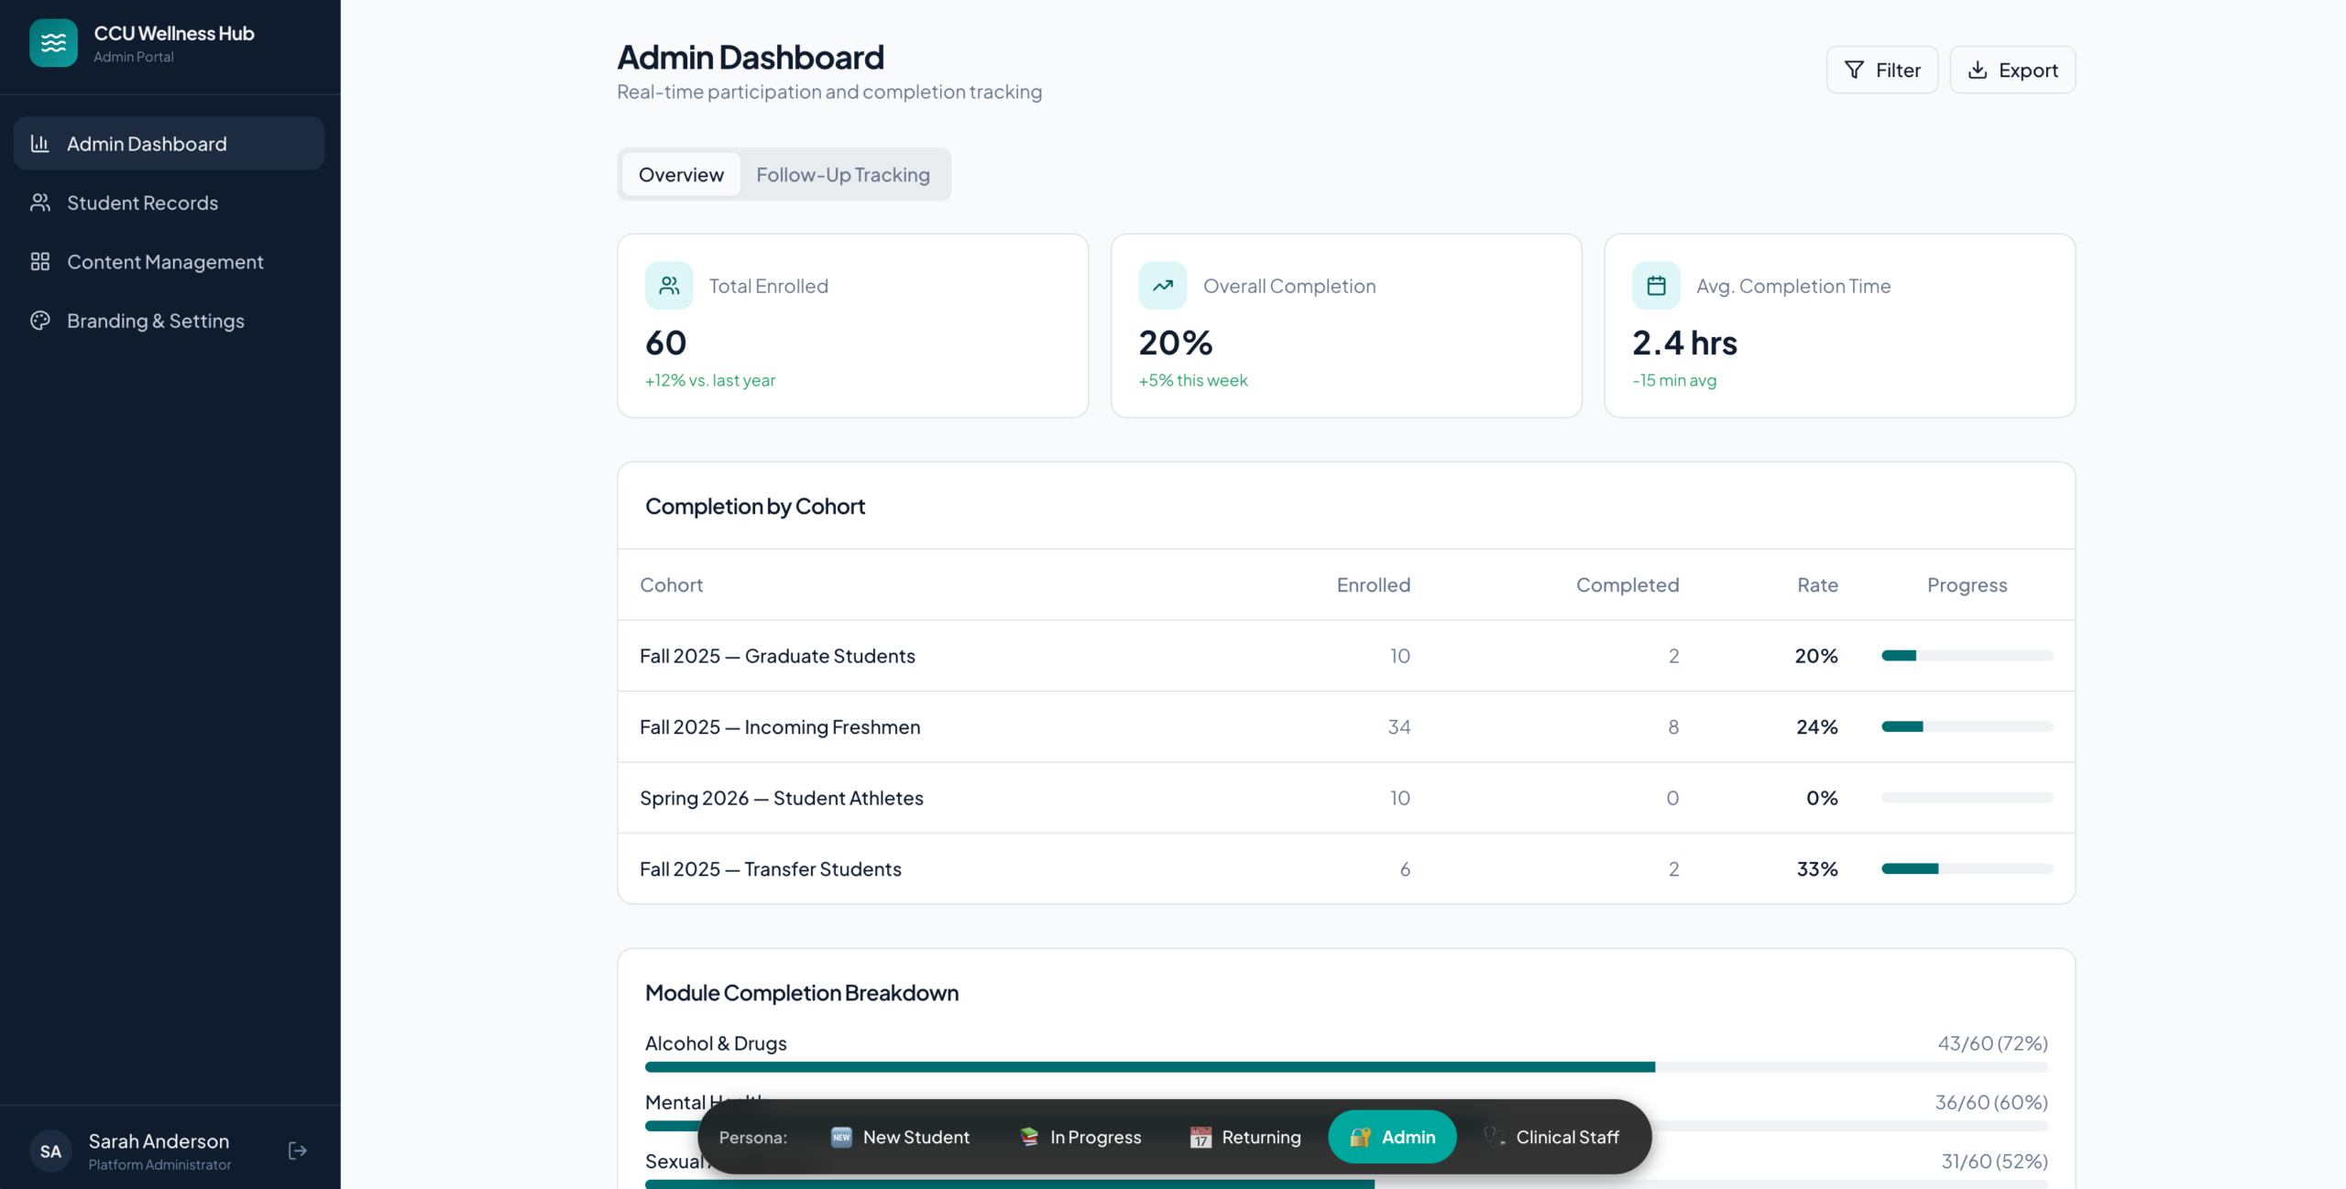Click the Total Enrolled people icon
Screen dimensions: 2346x1189
[x=669, y=286]
